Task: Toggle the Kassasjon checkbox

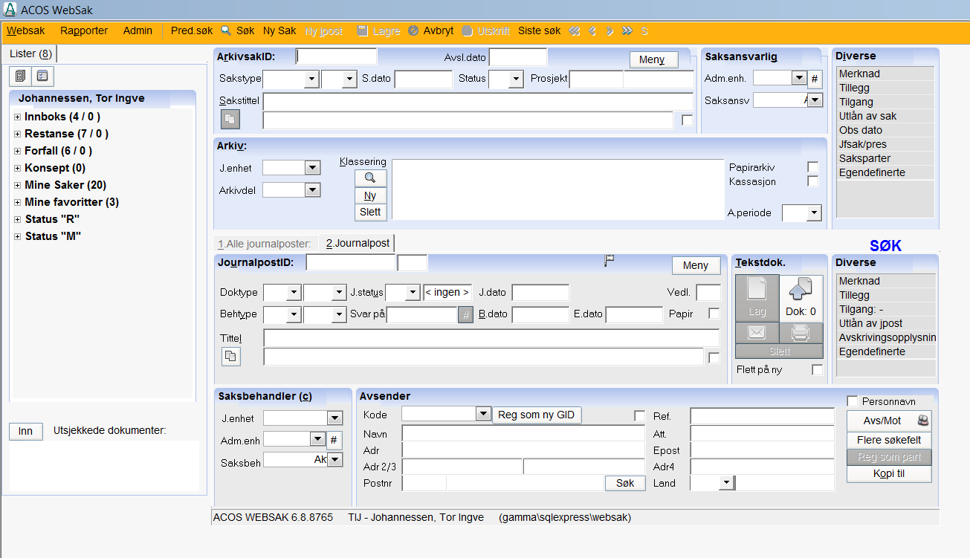Action: [813, 181]
